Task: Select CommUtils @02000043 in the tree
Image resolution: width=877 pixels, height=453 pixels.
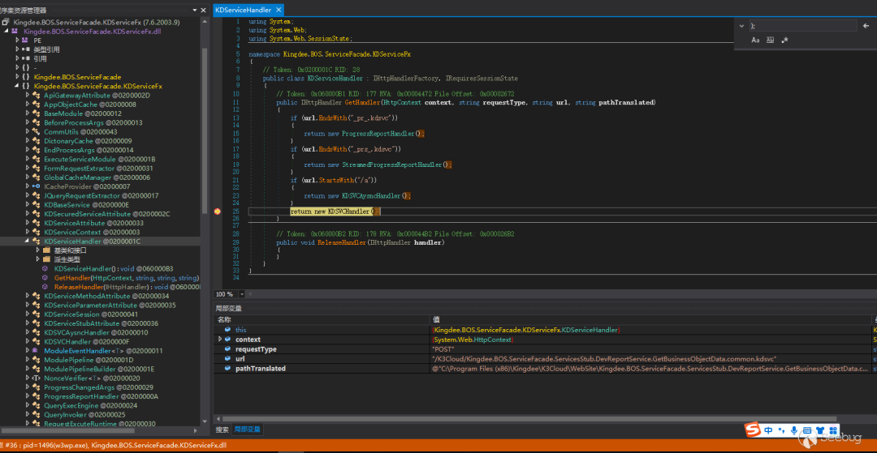Action: click(x=80, y=131)
